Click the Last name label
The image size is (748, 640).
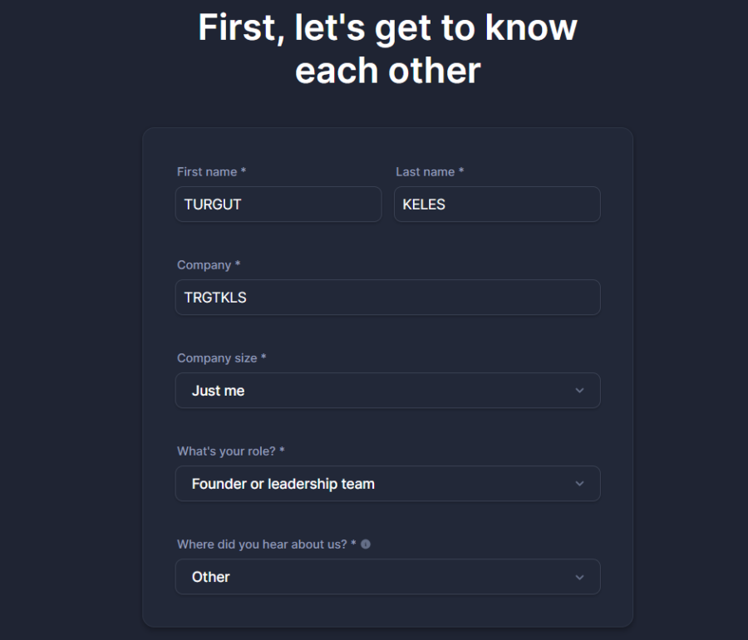coord(429,172)
